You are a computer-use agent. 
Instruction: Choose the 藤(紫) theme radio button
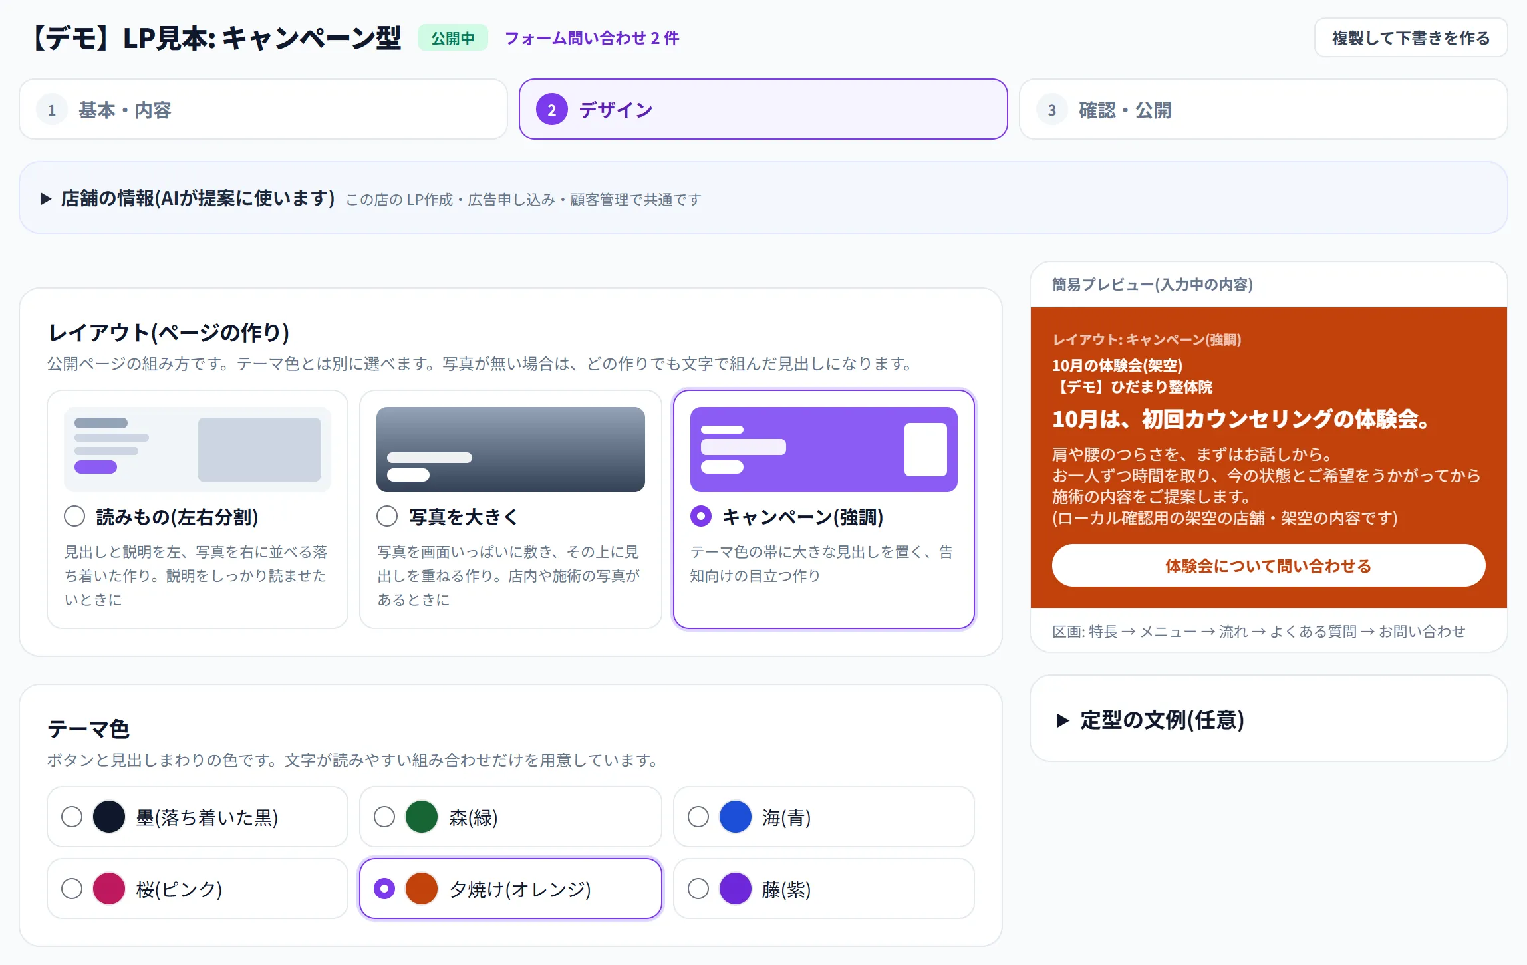click(698, 889)
